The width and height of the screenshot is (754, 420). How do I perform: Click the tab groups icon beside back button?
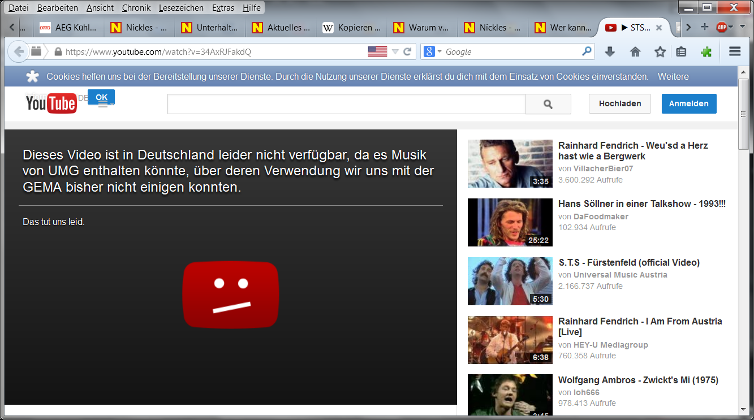36,51
